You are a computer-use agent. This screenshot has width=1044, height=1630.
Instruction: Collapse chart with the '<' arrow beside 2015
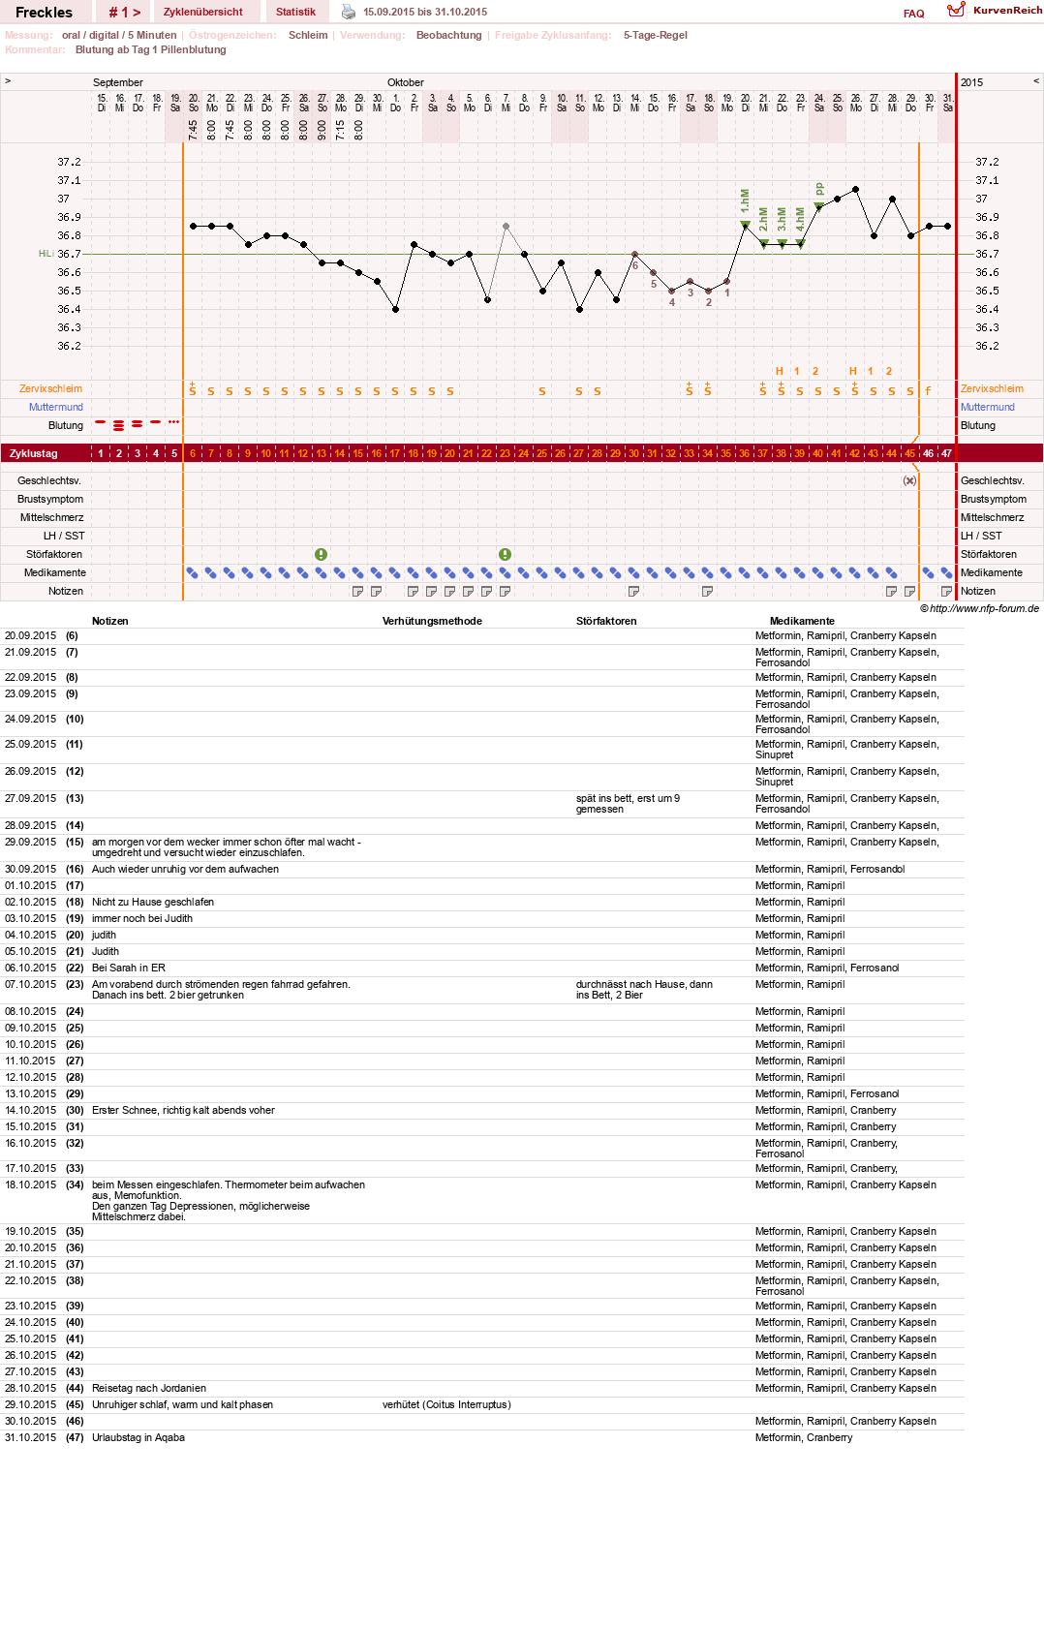point(1036,81)
